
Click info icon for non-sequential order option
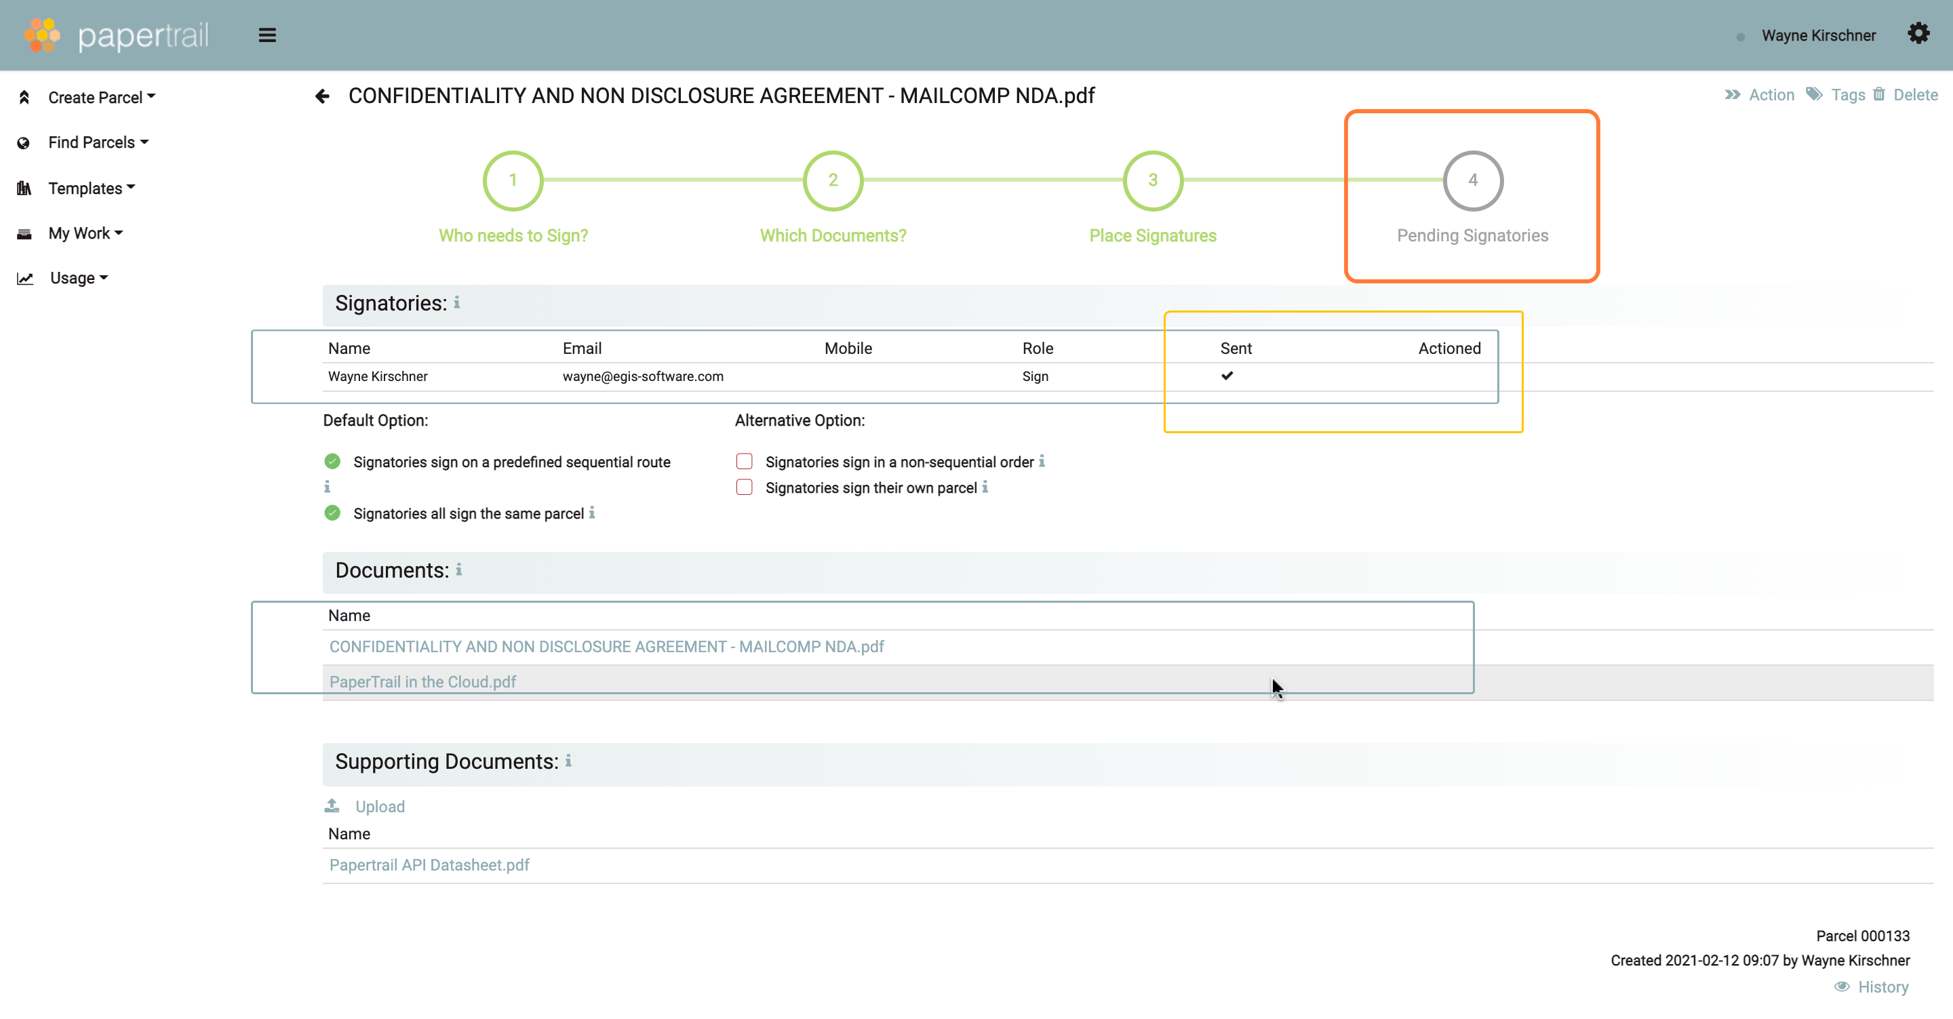click(x=1042, y=461)
